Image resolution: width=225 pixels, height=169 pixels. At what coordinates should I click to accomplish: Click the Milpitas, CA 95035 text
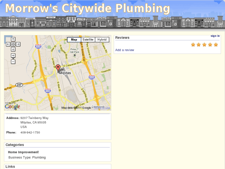coord(33,122)
